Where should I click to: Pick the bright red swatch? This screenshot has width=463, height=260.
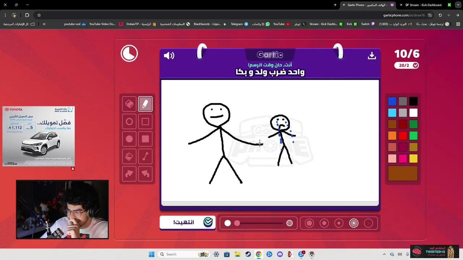[403, 136]
